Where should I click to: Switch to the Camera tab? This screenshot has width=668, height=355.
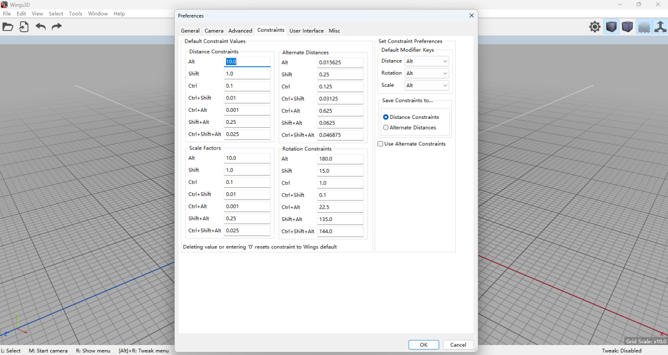tap(214, 31)
